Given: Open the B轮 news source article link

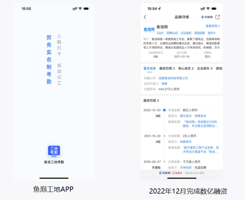Looking at the screenshot, I should tap(200, 124).
